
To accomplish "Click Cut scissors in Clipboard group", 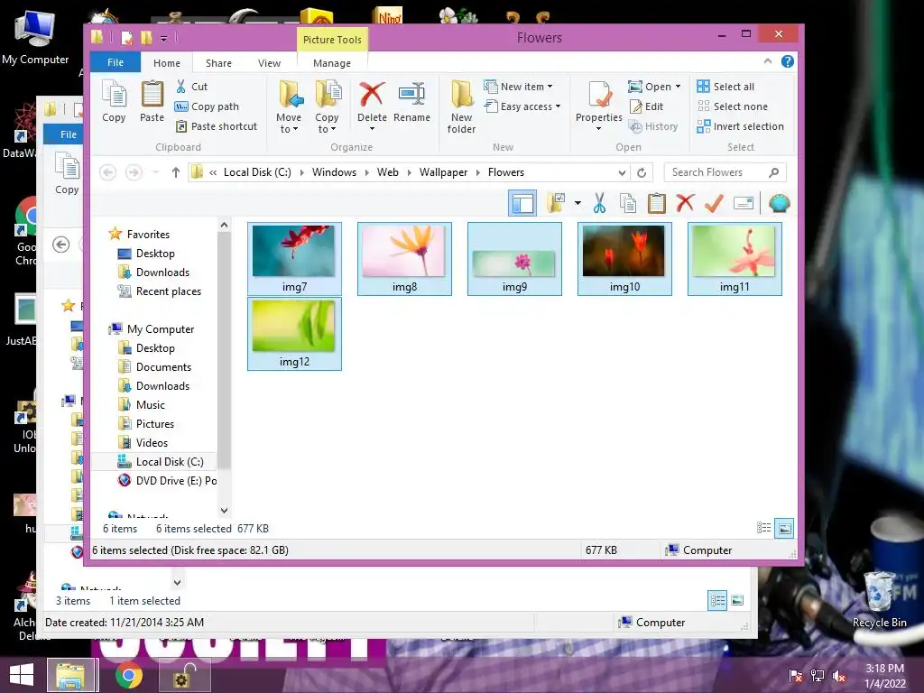I will 191,87.
